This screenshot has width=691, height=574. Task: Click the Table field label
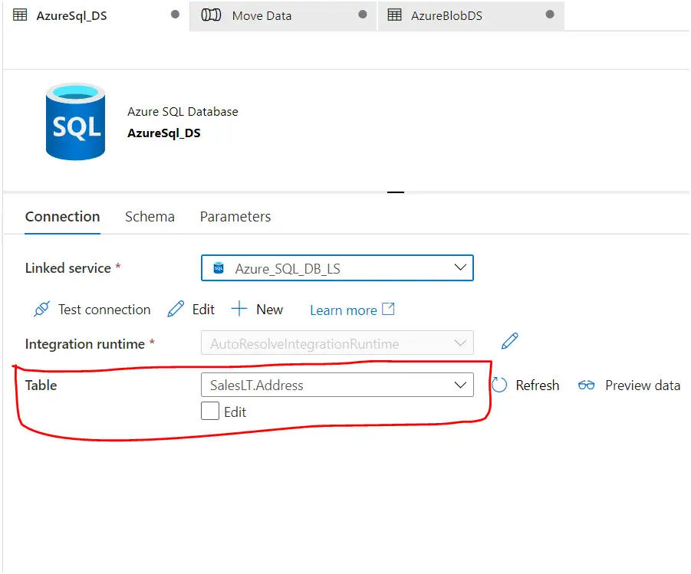[41, 385]
